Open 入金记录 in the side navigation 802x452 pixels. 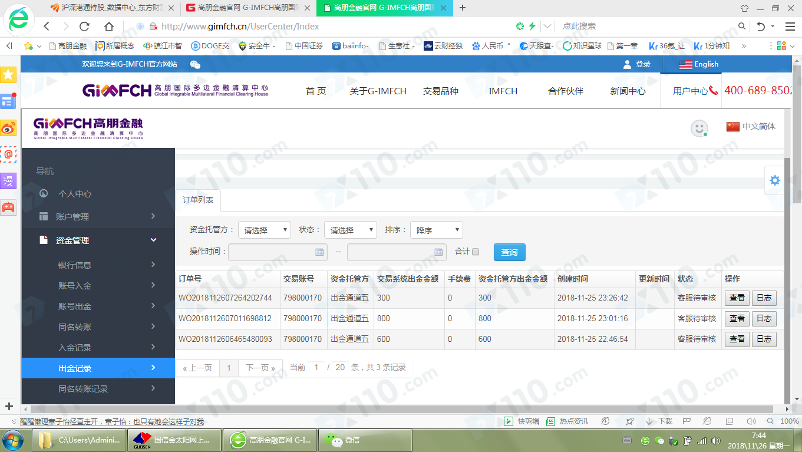pyautogui.click(x=98, y=348)
